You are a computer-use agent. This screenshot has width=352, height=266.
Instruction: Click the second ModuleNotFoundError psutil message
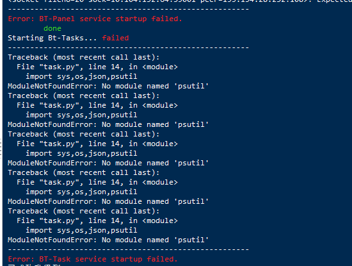[108, 124]
